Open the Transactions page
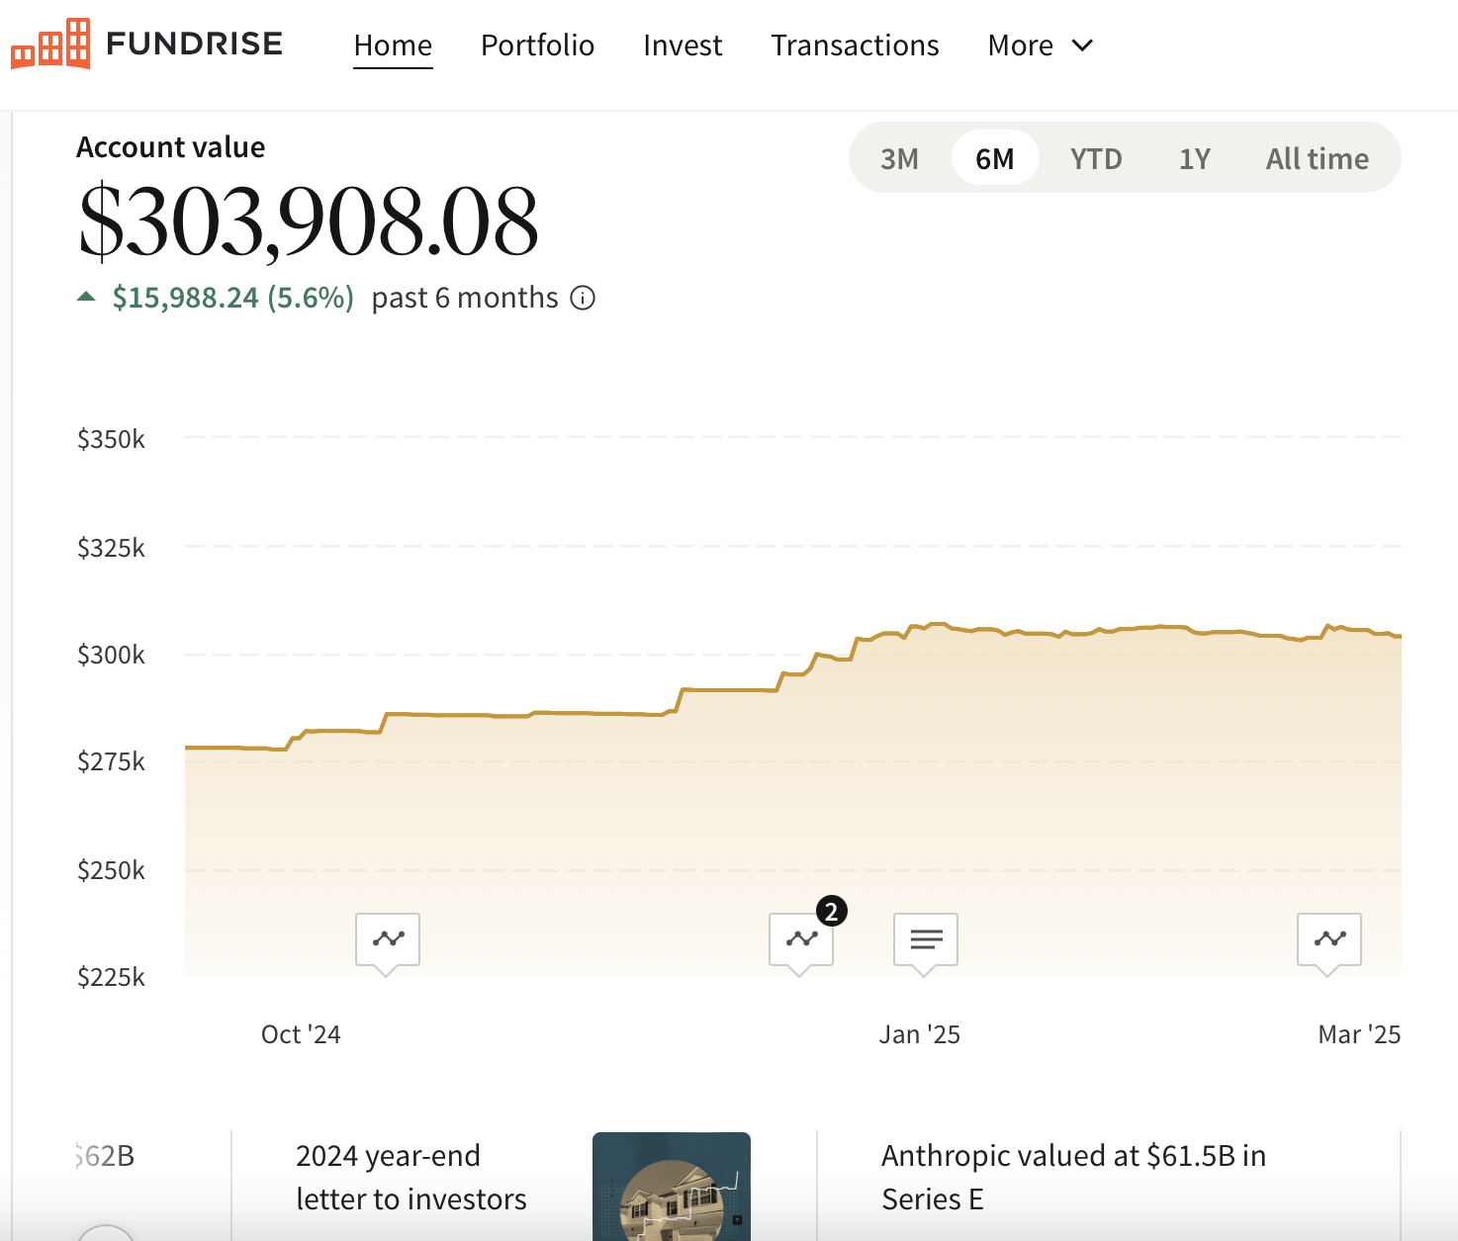The image size is (1458, 1241). click(x=855, y=45)
